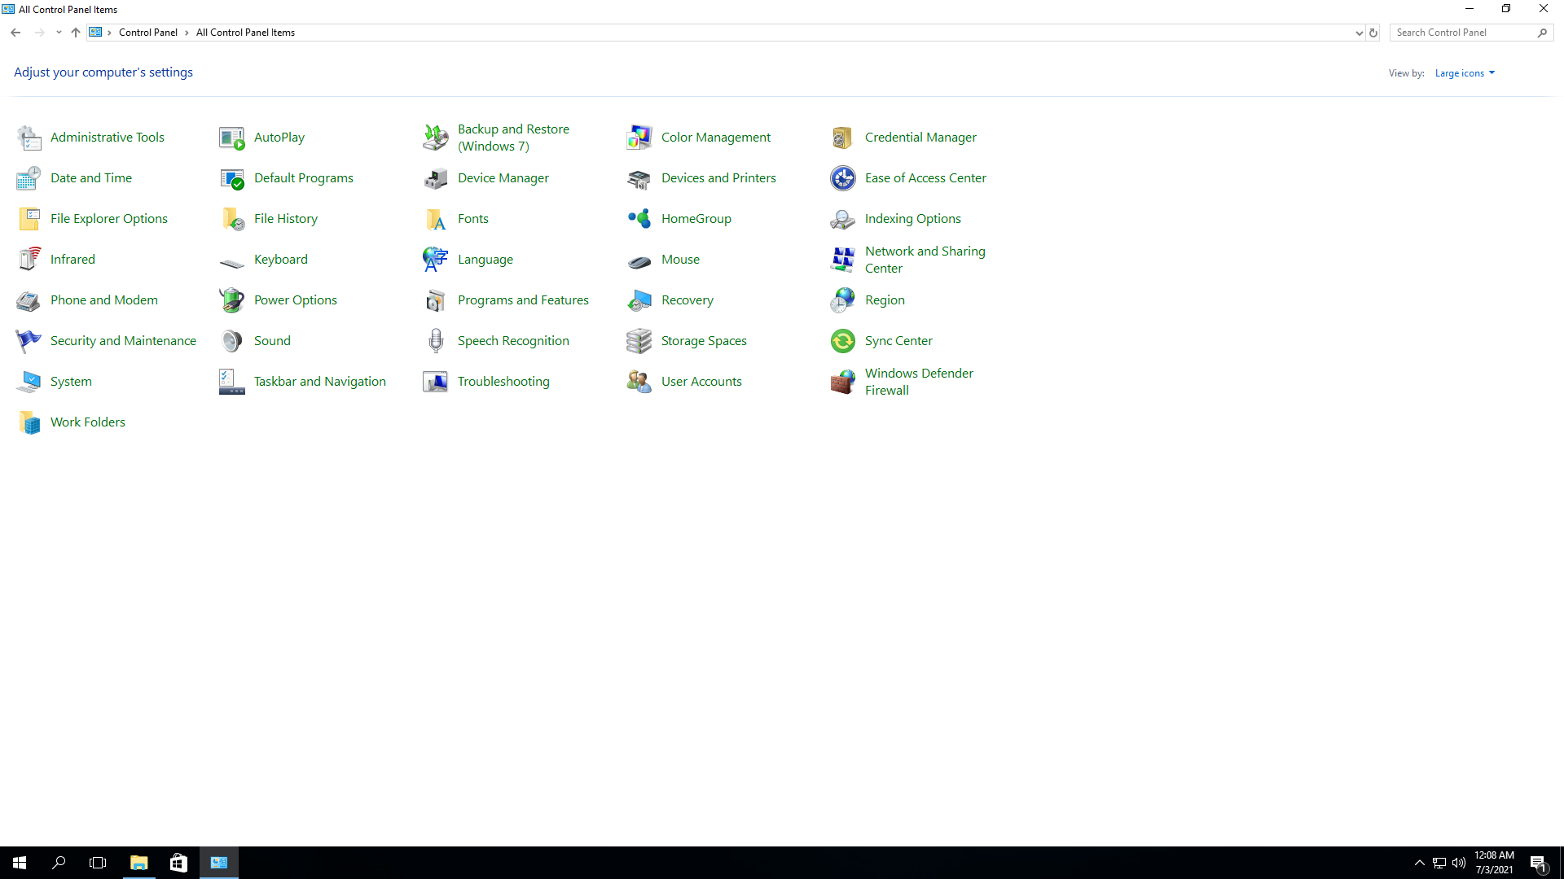Open the Troubleshooting link
Viewport: 1564px width, 879px height.
[x=503, y=382]
